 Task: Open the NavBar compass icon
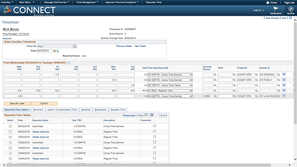click(291, 9)
